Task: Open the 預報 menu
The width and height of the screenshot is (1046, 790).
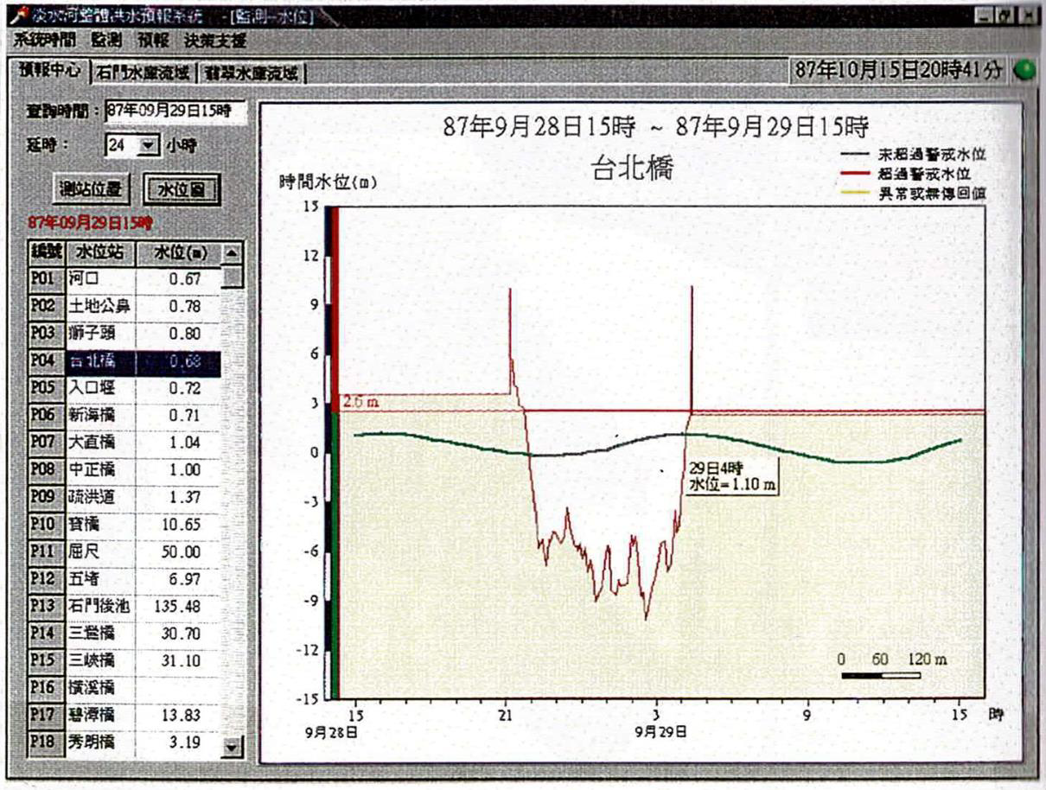Action: 152,40
